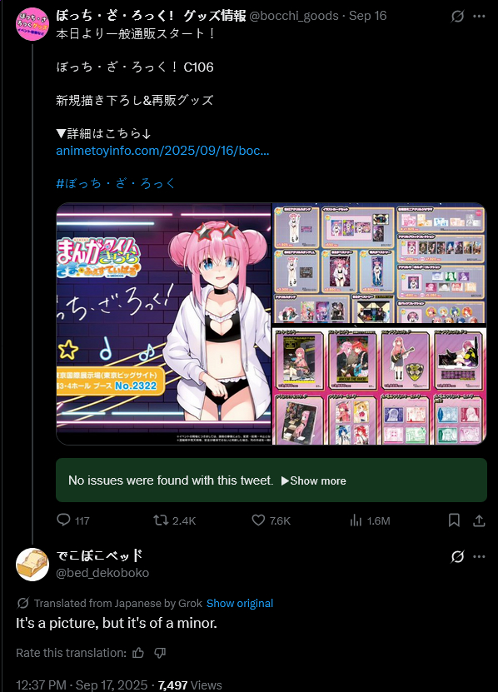Click the @bed_dekoboko username handle
The width and height of the screenshot is (498, 692).
coord(102,573)
